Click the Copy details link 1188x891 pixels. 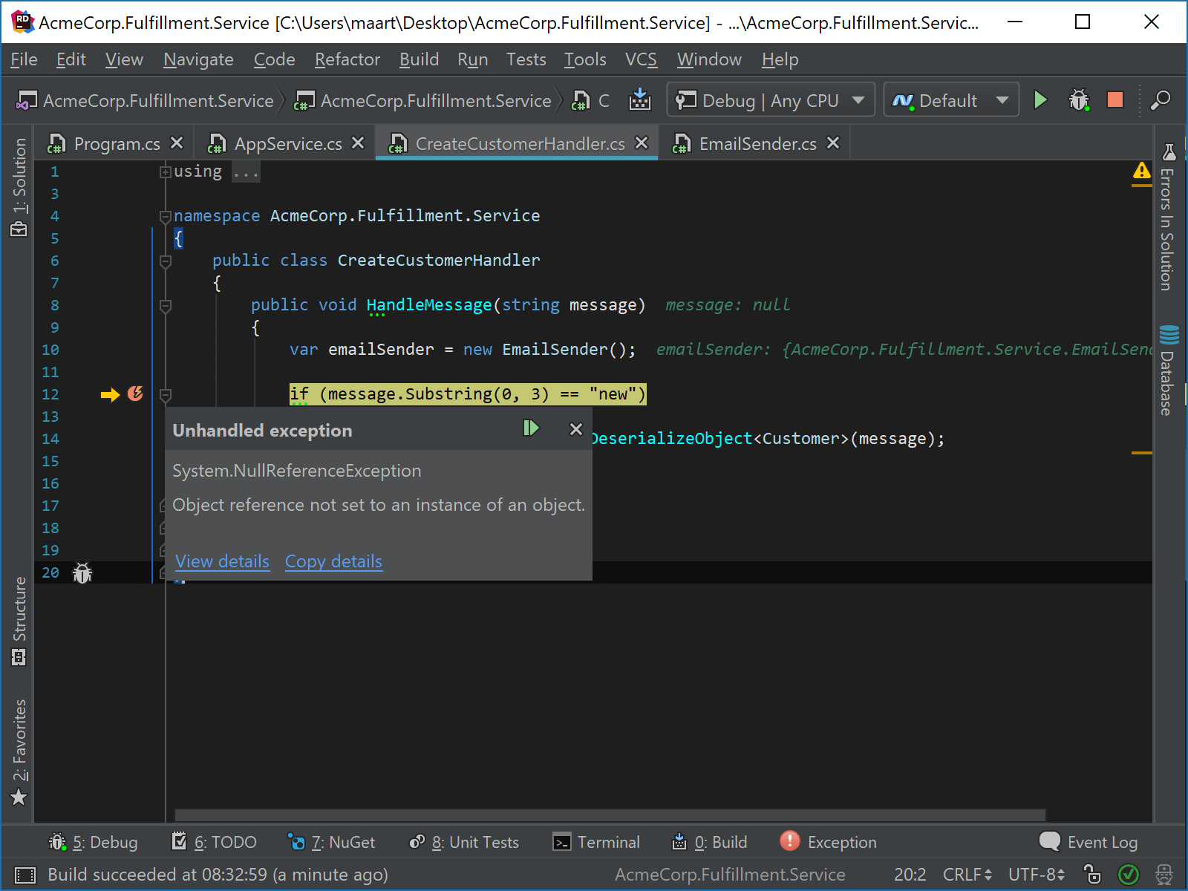point(333,561)
